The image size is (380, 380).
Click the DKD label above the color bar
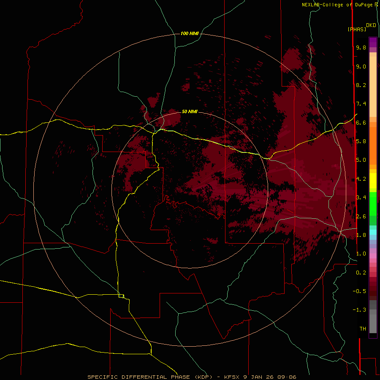point(371,25)
